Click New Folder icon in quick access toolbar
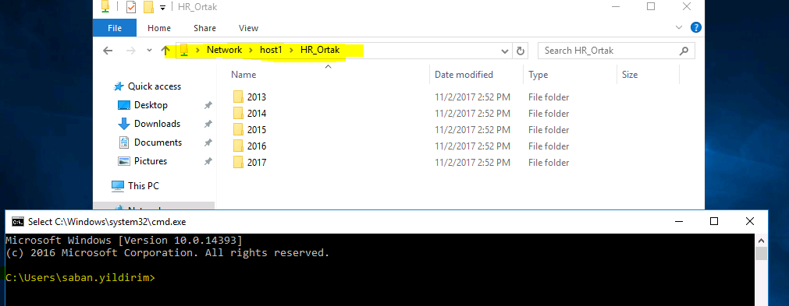This screenshot has height=306, width=789. [x=148, y=7]
